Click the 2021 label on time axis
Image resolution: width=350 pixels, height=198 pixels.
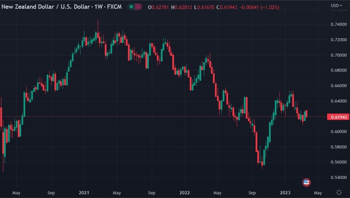point(84,193)
